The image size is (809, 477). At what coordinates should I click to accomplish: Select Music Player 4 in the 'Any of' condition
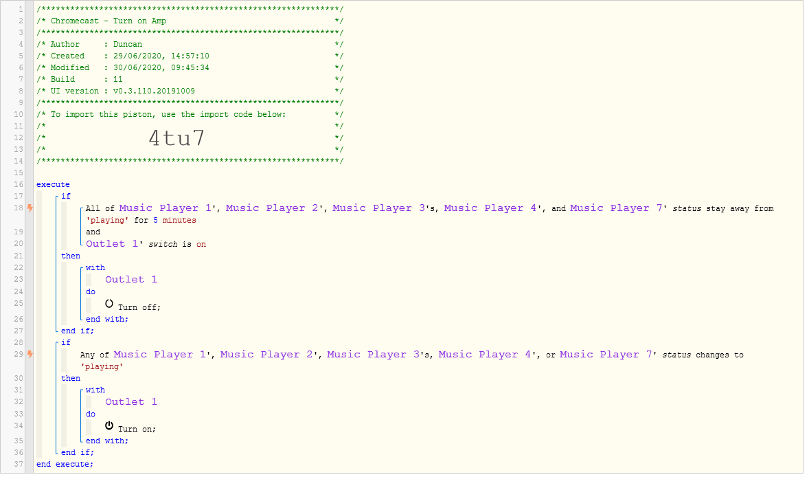(x=485, y=355)
